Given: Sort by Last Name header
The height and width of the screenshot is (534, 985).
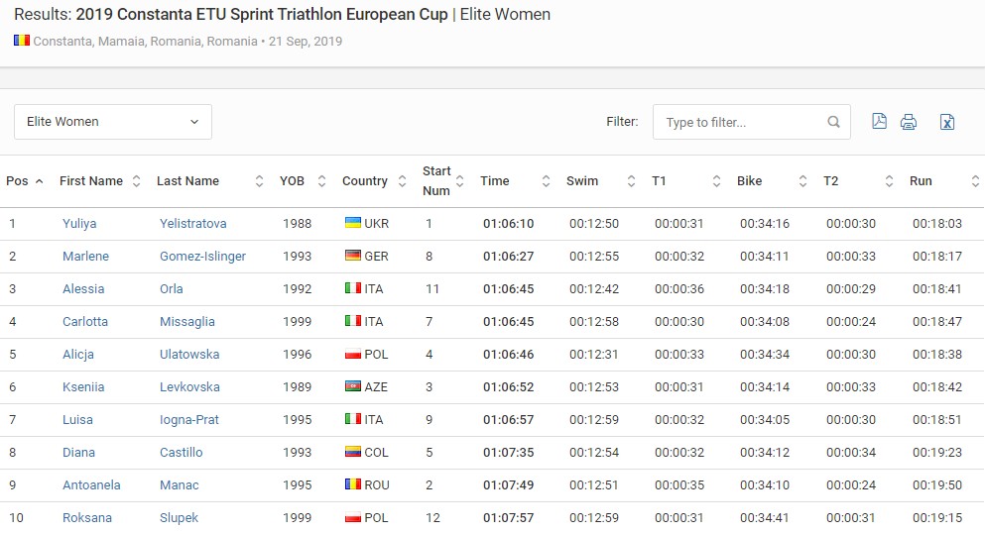Looking at the screenshot, I should [x=188, y=181].
